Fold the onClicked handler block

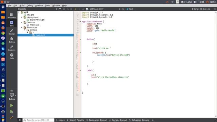click(80, 53)
